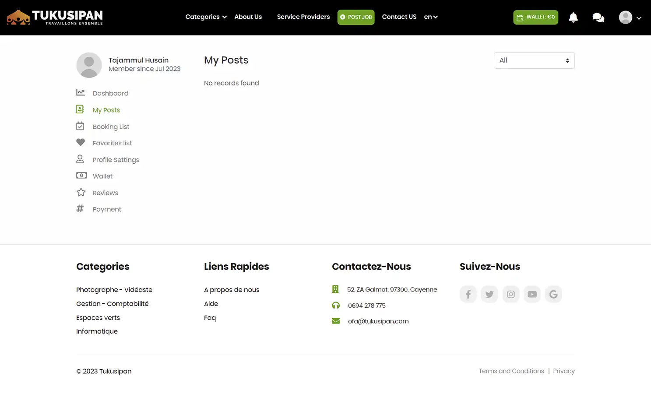
Task: Expand the Categories navigation dropdown
Action: pyautogui.click(x=205, y=17)
